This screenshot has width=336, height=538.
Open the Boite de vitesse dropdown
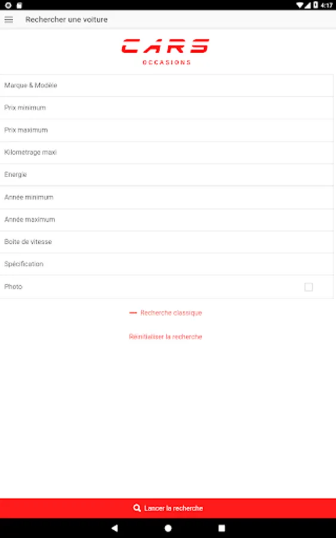point(167,242)
